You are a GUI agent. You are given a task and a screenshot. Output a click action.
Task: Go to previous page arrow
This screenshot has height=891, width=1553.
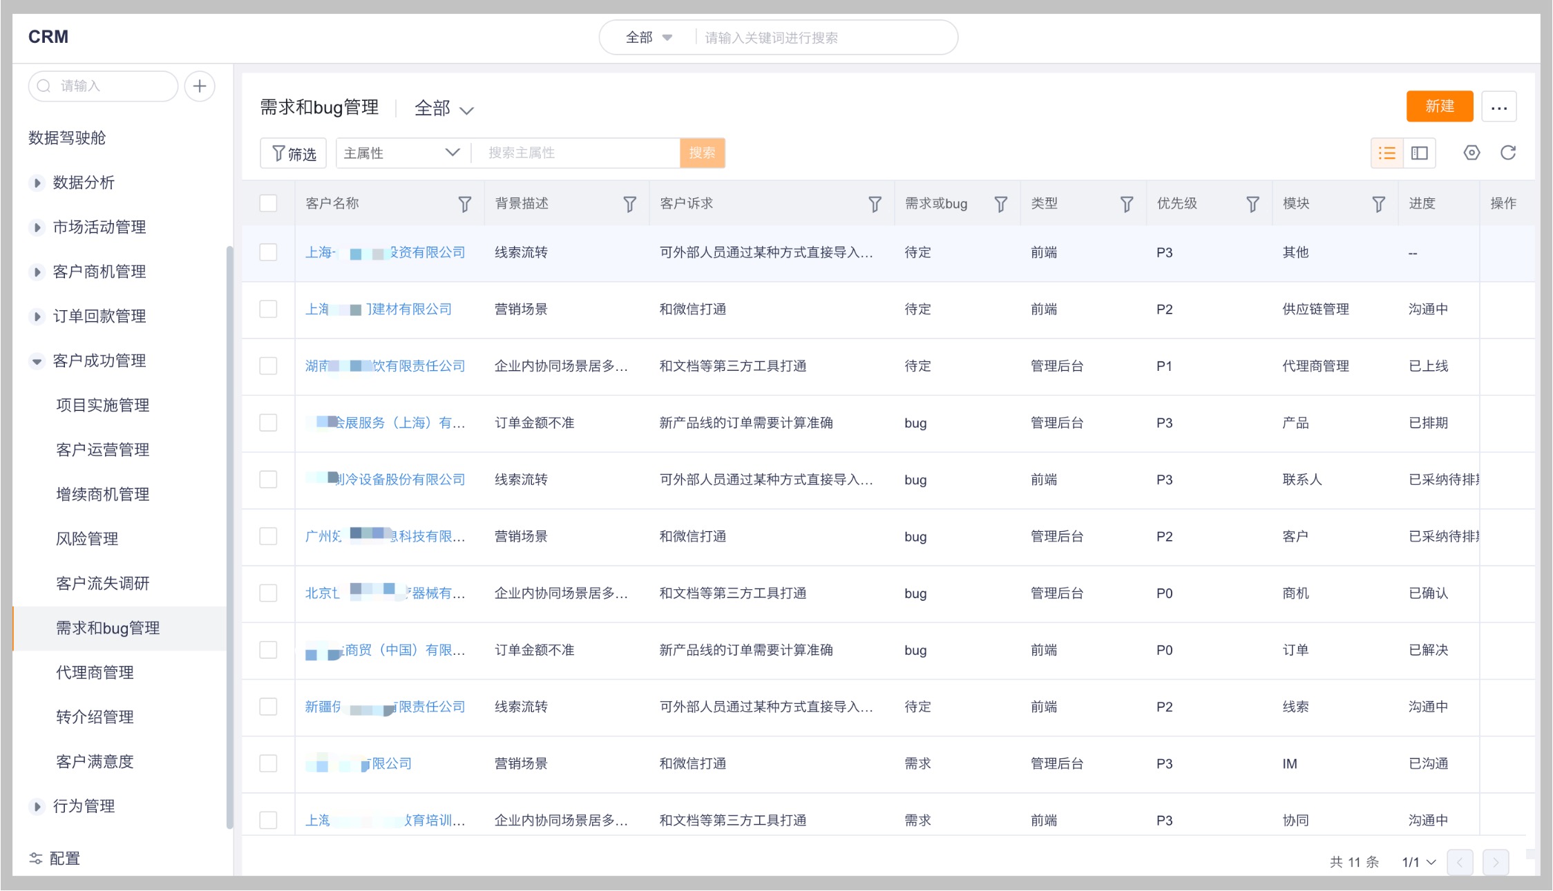pyautogui.click(x=1460, y=862)
